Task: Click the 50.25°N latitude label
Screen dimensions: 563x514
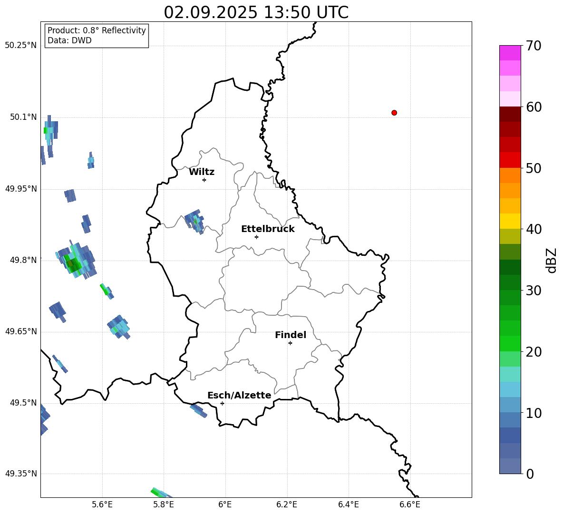Action: click(x=21, y=46)
